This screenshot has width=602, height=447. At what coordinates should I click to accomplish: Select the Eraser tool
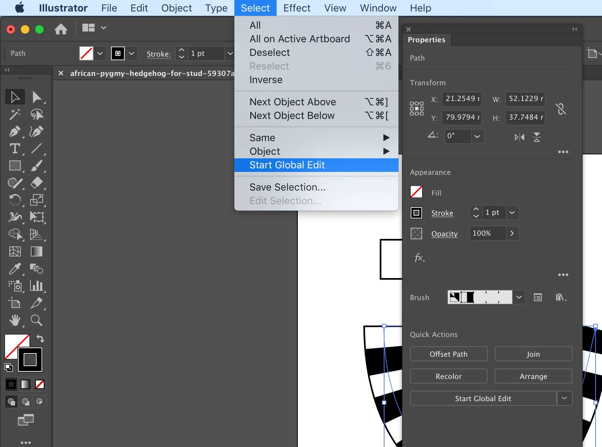tap(37, 183)
